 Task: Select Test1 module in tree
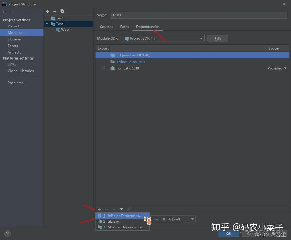click(x=68, y=24)
